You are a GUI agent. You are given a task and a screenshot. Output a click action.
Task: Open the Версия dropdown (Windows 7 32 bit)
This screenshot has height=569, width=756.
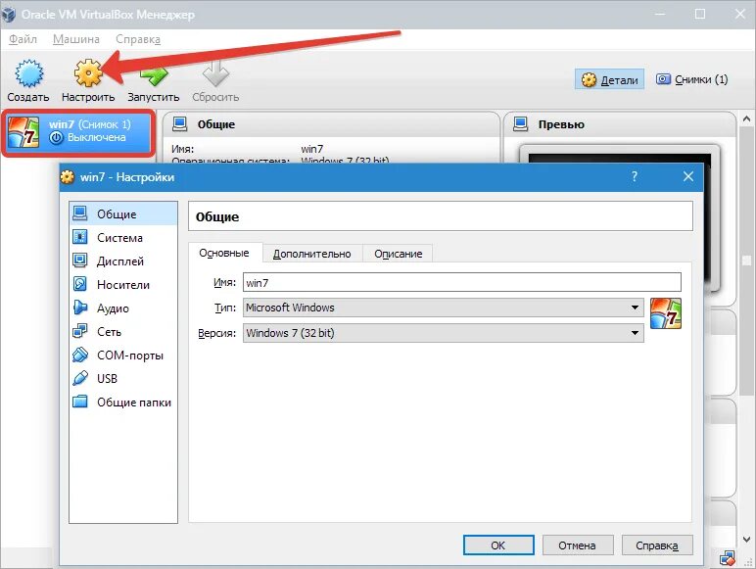point(443,333)
